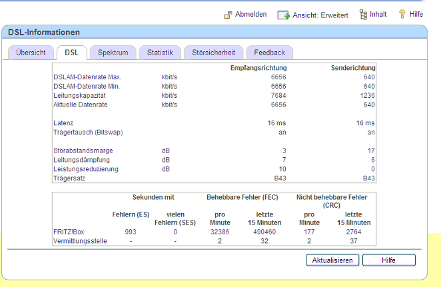Click the FEC 15-minute value 490460
This screenshot has width=441, height=287.
(264, 232)
